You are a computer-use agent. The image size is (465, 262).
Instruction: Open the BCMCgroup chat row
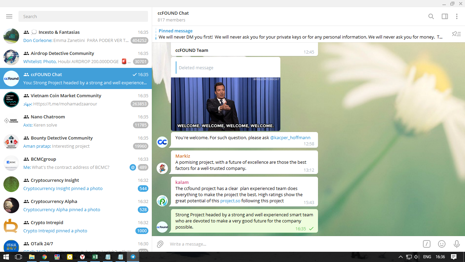(76, 163)
